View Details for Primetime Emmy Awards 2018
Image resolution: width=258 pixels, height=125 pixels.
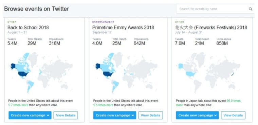coord(150,115)
